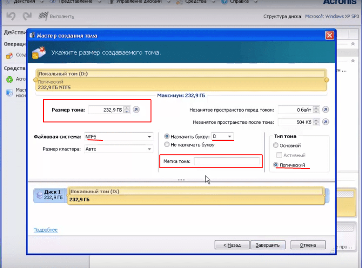This screenshot has width=362, height=268.
Task: Choose Основной volume type
Action: [x=276, y=146]
